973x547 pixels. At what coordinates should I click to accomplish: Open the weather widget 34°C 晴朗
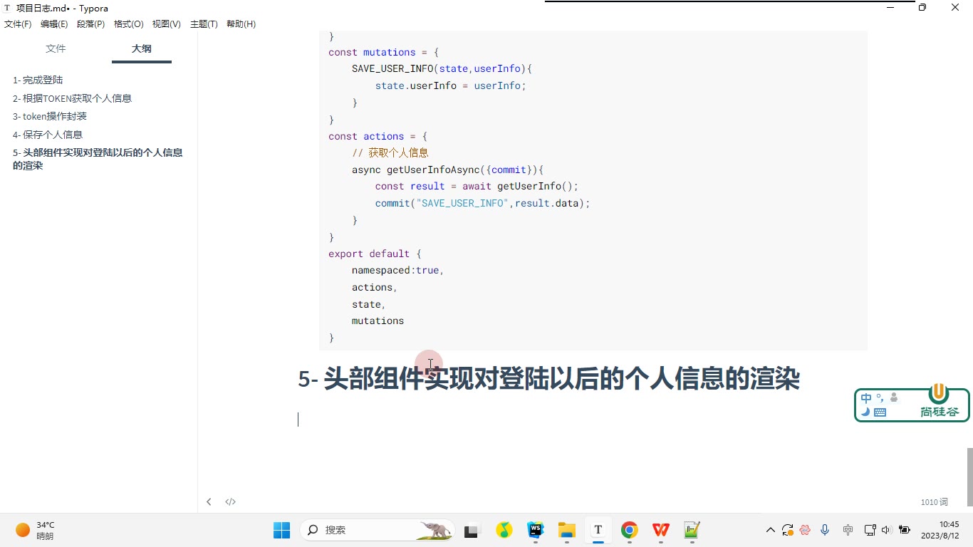pos(36,530)
